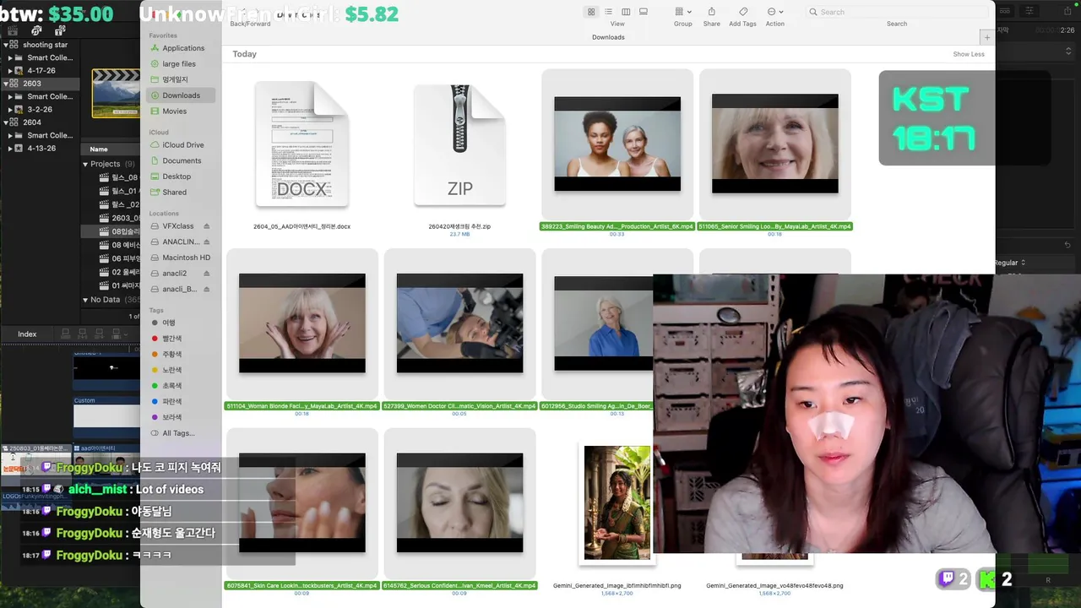Collapse the 2604 library
1081x608 pixels.
[x=6, y=122]
